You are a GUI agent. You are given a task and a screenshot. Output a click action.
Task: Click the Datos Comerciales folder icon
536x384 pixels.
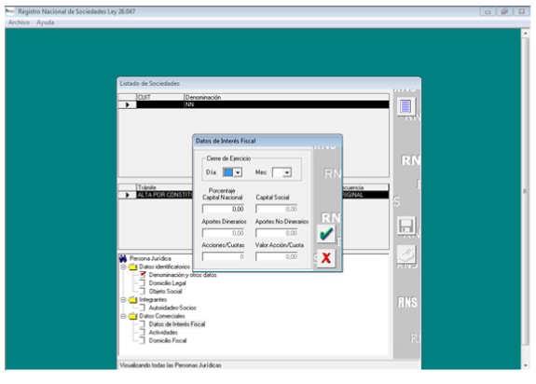(x=133, y=316)
